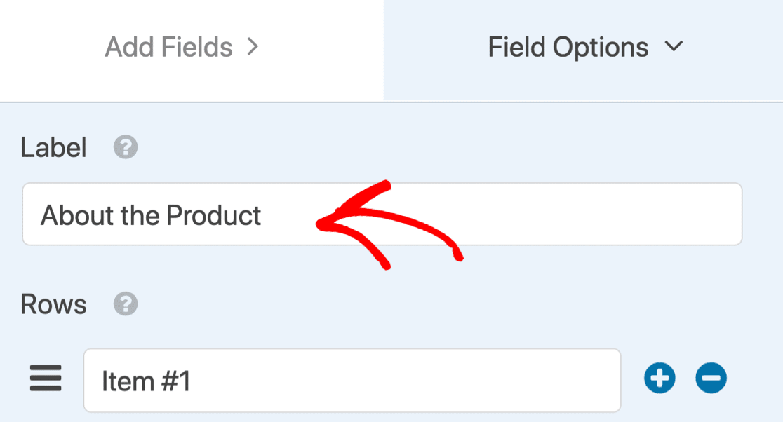Screen dimensions: 783x422
Task: Click the chevron beside Add Fields
Action: click(253, 47)
